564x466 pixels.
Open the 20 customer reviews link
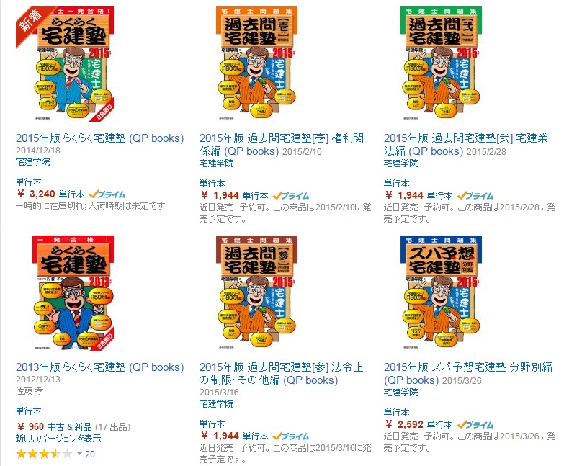point(90,454)
